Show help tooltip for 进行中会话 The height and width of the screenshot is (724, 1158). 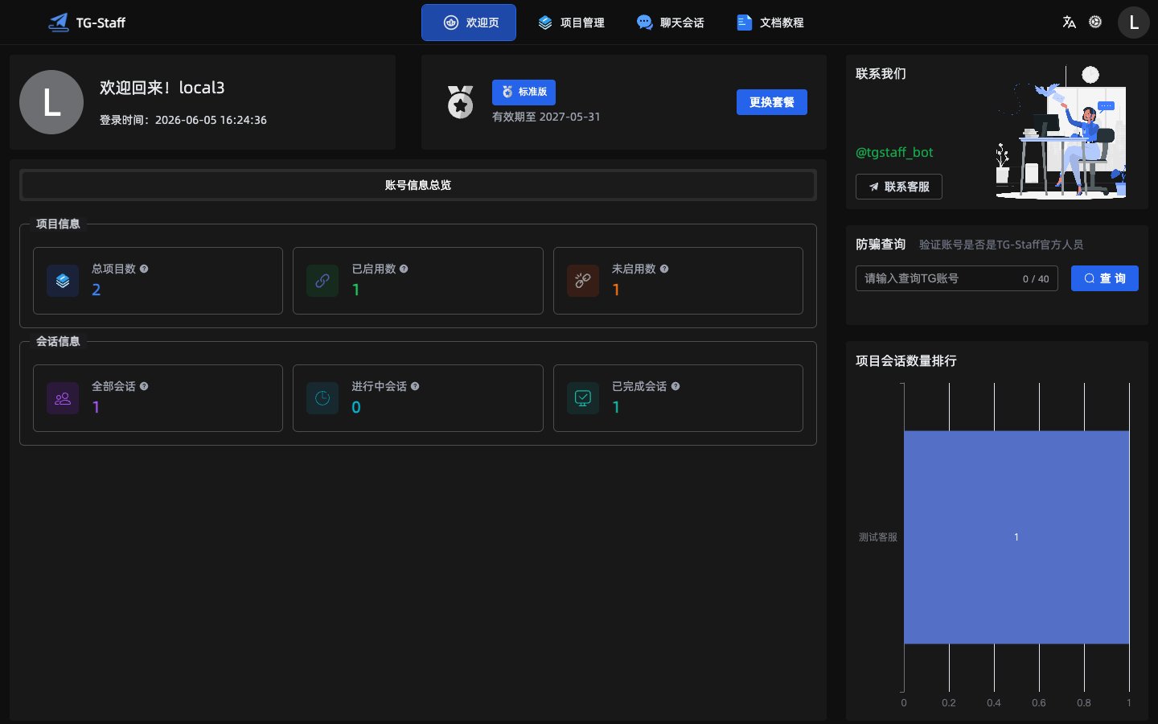tap(415, 386)
